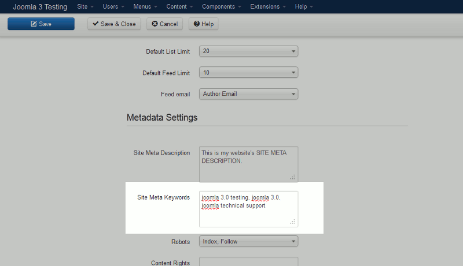Open the Components menu

pyautogui.click(x=222, y=6)
